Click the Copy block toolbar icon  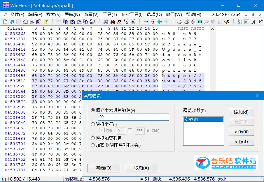(x=66, y=22)
